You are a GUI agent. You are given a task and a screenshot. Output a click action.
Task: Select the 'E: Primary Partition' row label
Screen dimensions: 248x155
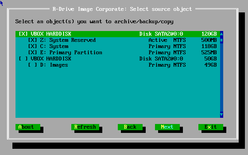tap(71, 52)
